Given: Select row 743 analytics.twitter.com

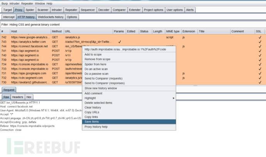Looking at the screenshot, I should [28, 42].
